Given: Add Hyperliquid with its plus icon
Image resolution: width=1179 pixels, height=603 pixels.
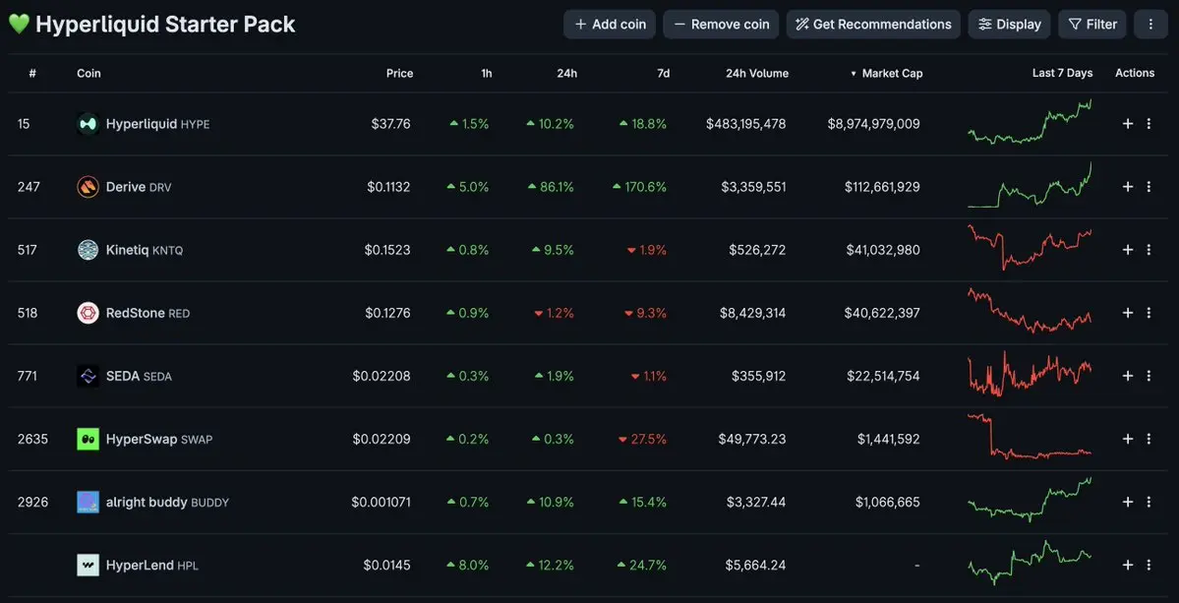Looking at the screenshot, I should 1127,124.
